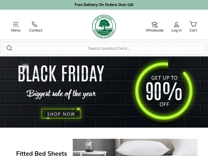Open the hamburger Menu icon
The height and width of the screenshot is (156, 208).
(x=16, y=24)
